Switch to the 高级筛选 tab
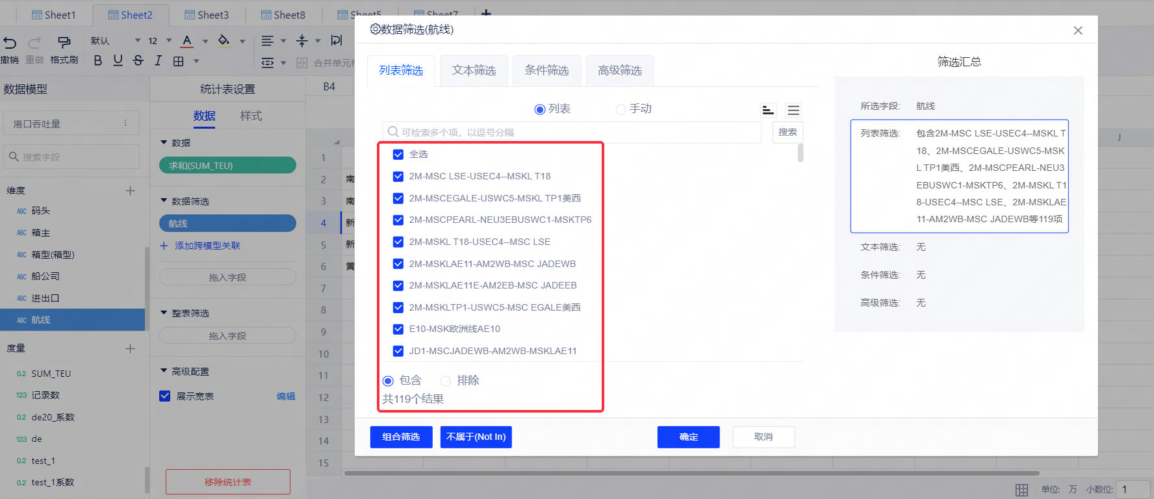The height and width of the screenshot is (499, 1154). click(619, 70)
